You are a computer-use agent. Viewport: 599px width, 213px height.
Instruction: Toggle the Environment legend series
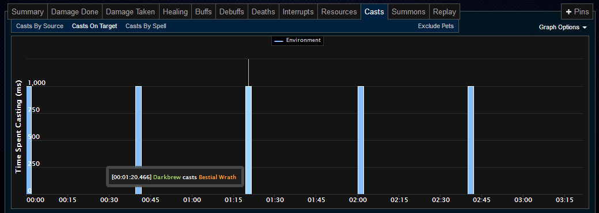298,40
